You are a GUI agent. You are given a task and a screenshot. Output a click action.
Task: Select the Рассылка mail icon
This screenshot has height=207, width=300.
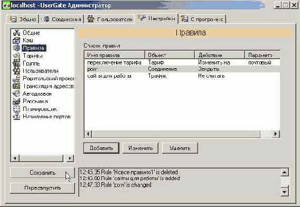(x=16, y=101)
